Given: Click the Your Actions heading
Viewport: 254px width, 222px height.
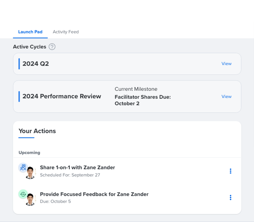Looking at the screenshot, I should 37,131.
